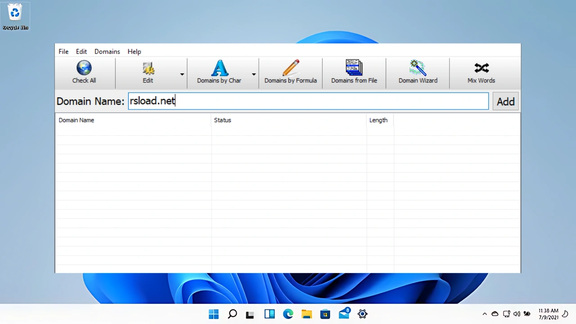This screenshot has width=576, height=324.
Task: Open taskbar Search magnifier
Action: 232,314
